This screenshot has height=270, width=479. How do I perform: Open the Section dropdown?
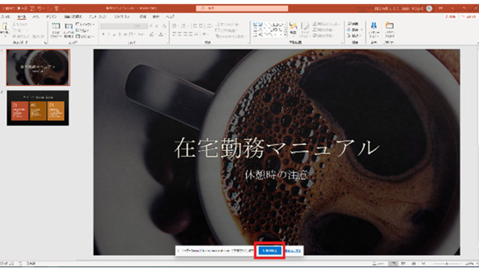tap(85, 36)
